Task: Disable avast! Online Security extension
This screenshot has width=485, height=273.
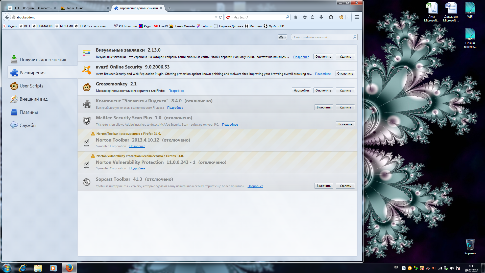Action: (x=345, y=74)
